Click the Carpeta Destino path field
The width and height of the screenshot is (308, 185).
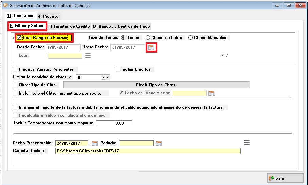pyautogui.click(x=148, y=151)
